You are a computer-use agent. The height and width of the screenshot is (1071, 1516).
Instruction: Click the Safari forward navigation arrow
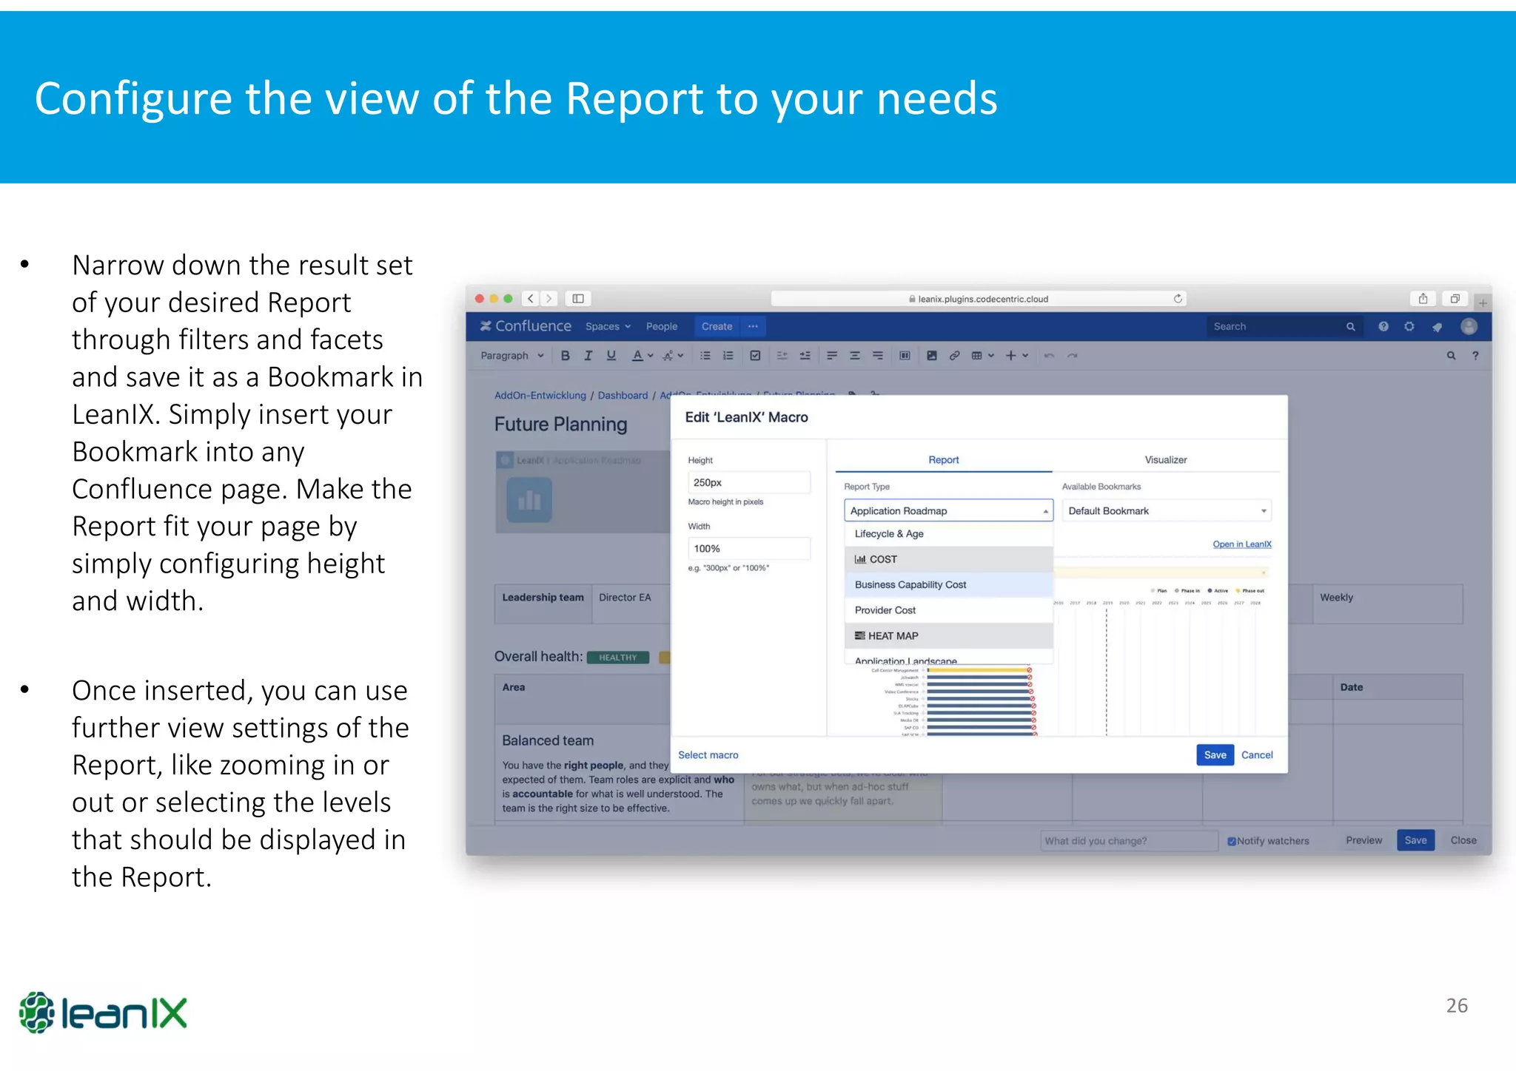tap(549, 299)
